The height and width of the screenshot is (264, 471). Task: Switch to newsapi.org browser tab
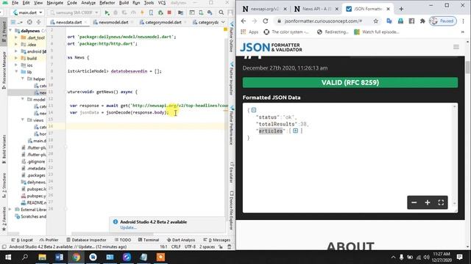click(265, 9)
